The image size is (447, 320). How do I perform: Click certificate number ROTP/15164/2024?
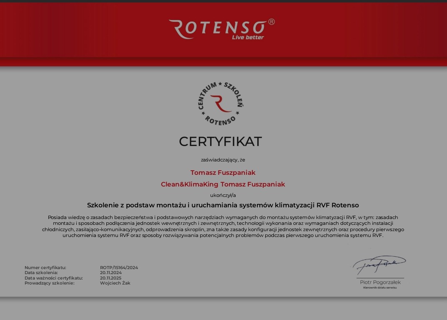tap(118, 267)
